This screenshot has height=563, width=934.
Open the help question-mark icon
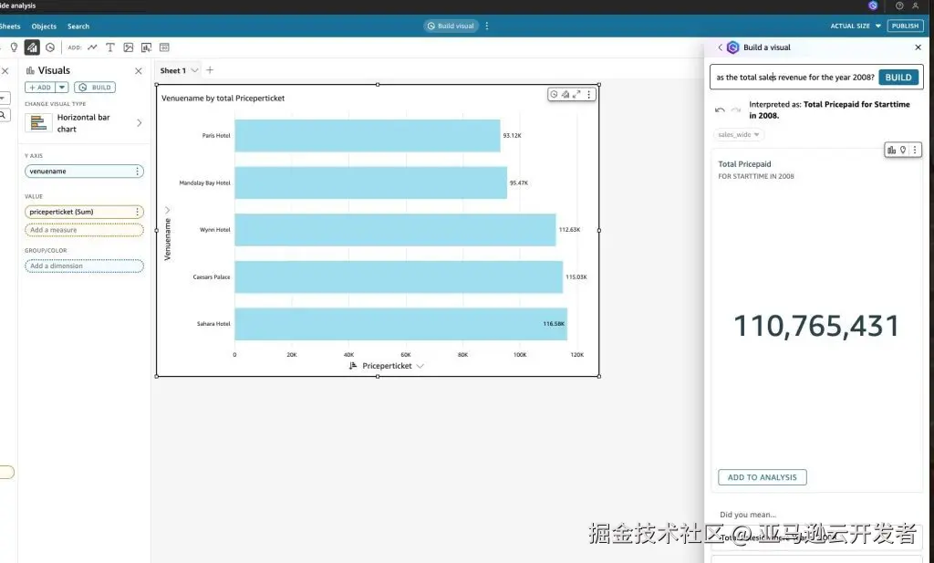click(x=899, y=5)
